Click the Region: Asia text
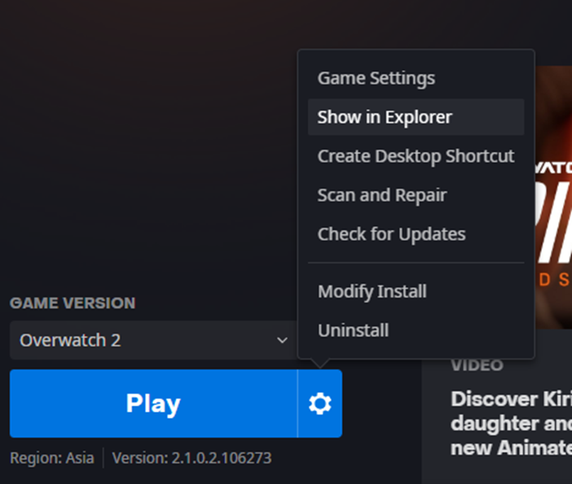 (x=52, y=458)
